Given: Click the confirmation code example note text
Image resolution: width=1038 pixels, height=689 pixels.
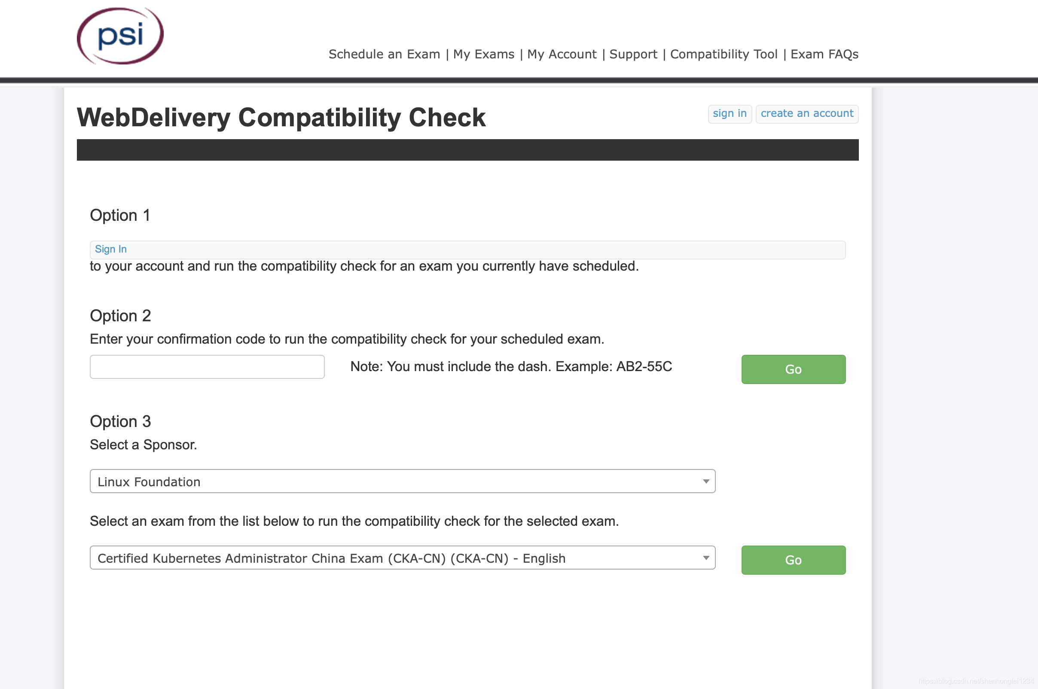Looking at the screenshot, I should [511, 366].
